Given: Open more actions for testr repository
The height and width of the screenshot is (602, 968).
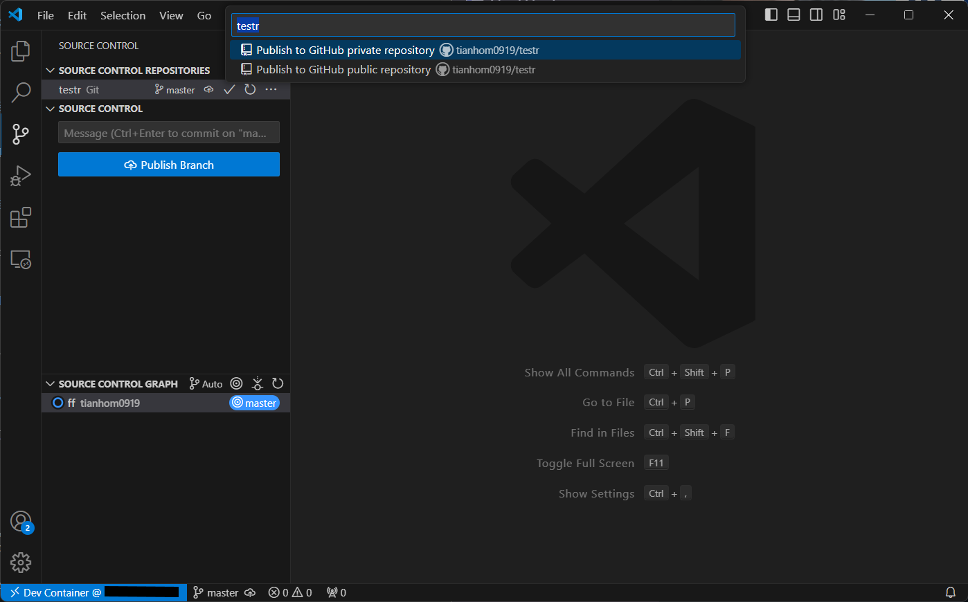Looking at the screenshot, I should [x=271, y=90].
